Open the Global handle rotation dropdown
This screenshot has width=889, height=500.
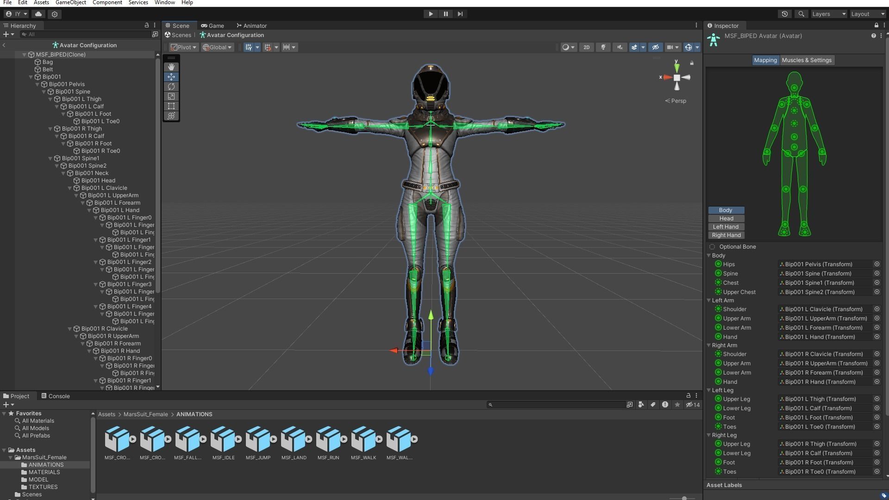[x=217, y=47]
